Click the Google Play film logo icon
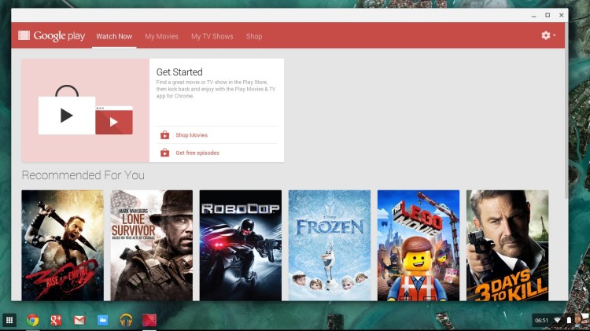This screenshot has height=331, width=590. pos(24,35)
